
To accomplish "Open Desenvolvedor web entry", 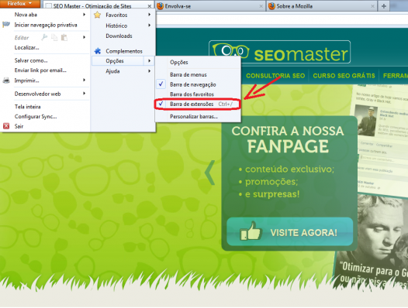I will [37, 94].
